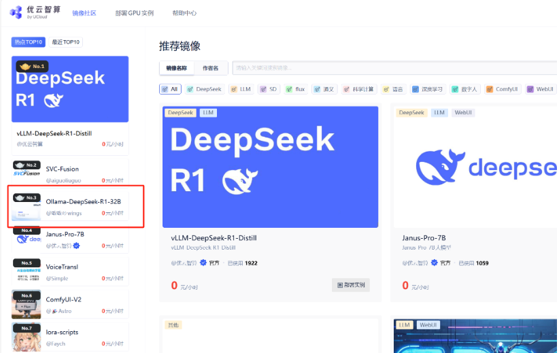Click the No.7 lora-scripts anime thumbnail

pos(27,337)
